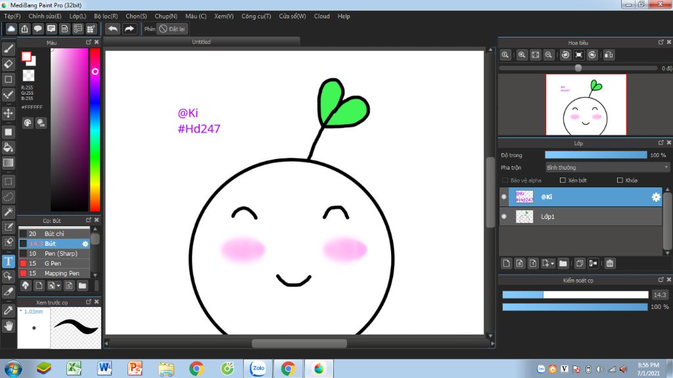Select the Pen (Sharp) brush
673x378 pixels.
[x=54, y=254]
